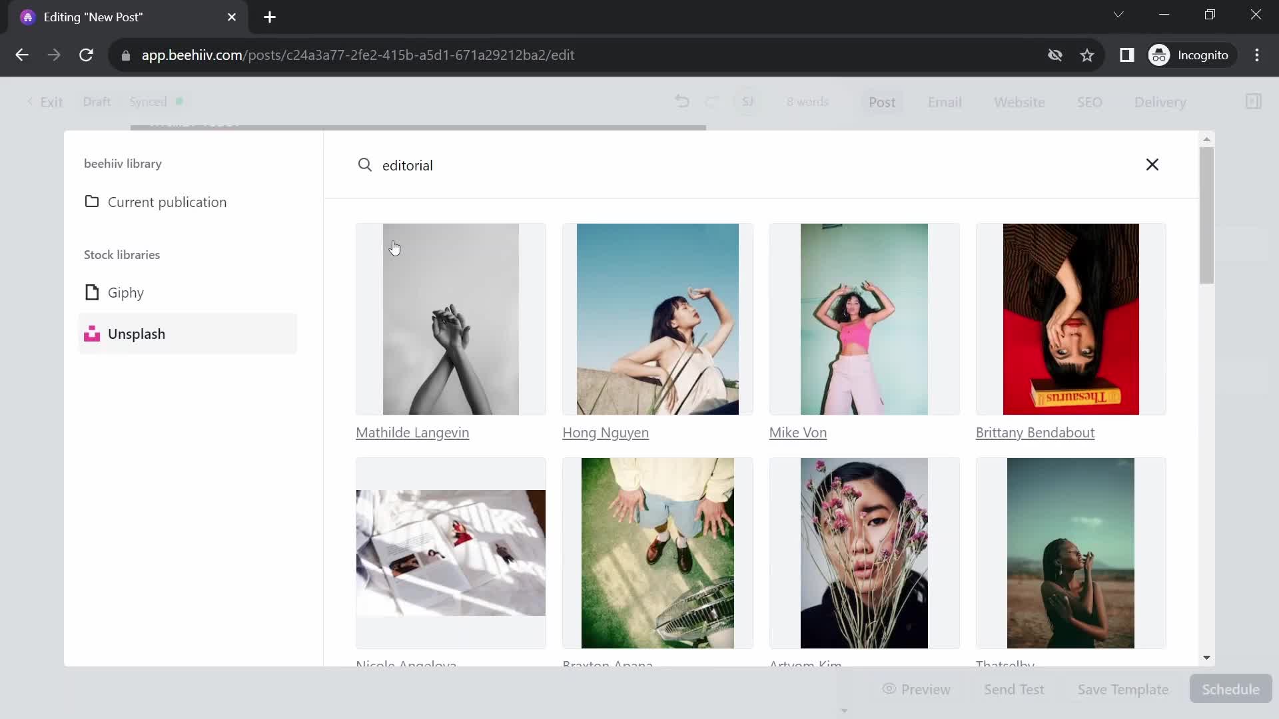Click the tracking protection eye icon
Image resolution: width=1279 pixels, height=719 pixels.
point(1055,55)
